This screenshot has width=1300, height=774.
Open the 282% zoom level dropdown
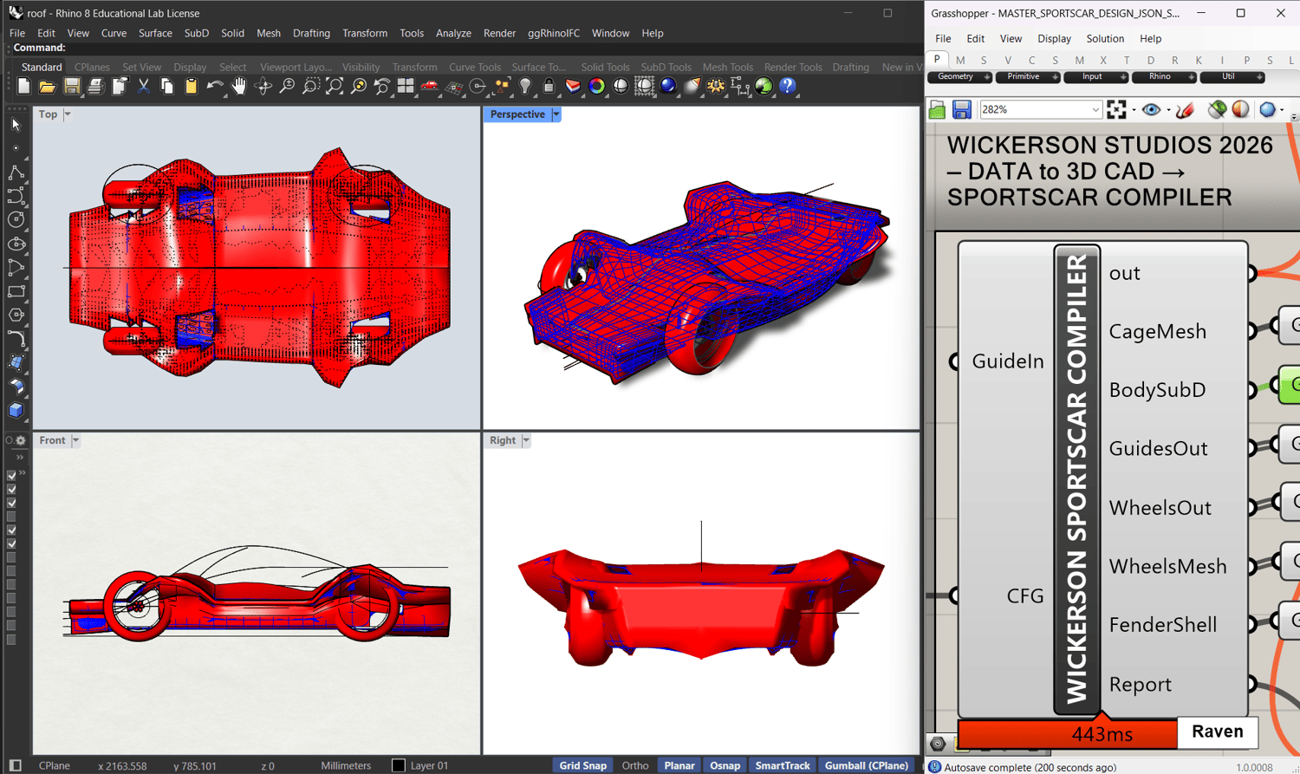[1095, 110]
